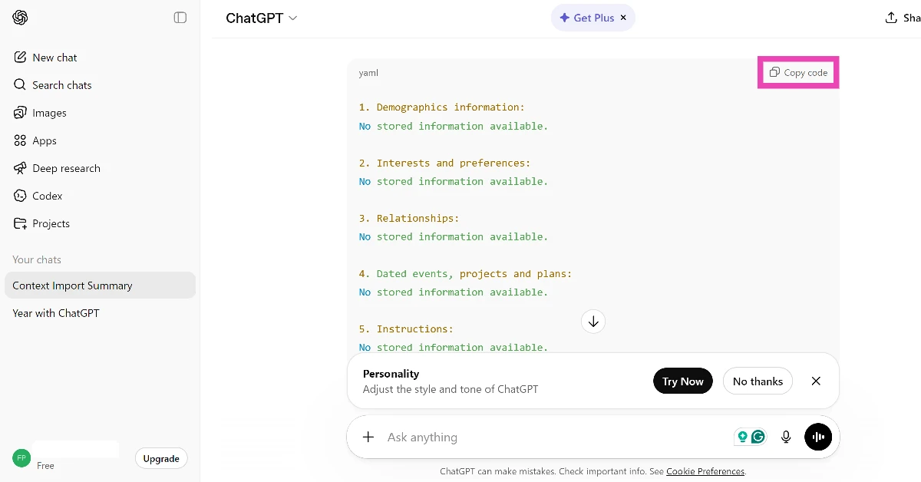Dismiss the Get Plus pill with its X
This screenshot has height=482, width=921.
click(x=623, y=17)
